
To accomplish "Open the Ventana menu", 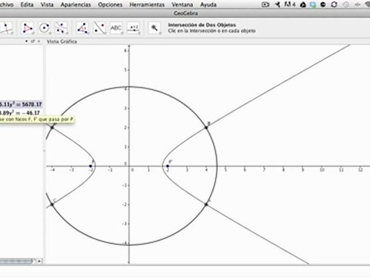I will coord(182,5).
